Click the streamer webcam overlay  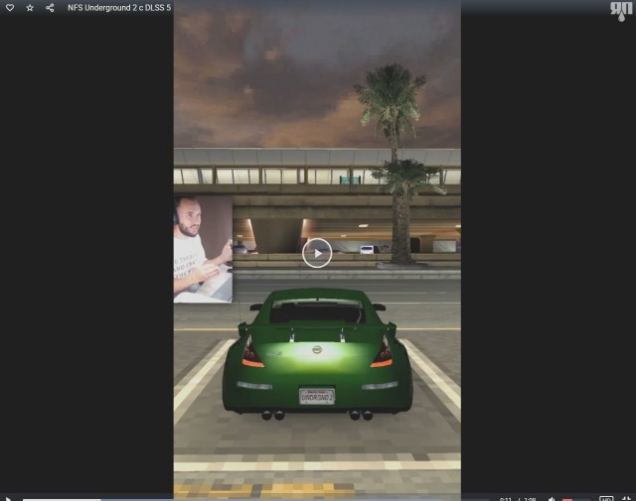click(203, 249)
